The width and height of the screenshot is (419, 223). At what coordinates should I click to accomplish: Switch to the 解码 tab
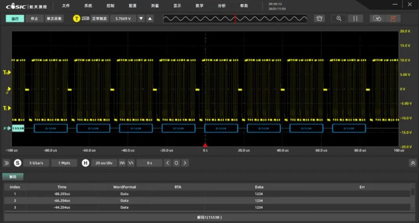13,177
